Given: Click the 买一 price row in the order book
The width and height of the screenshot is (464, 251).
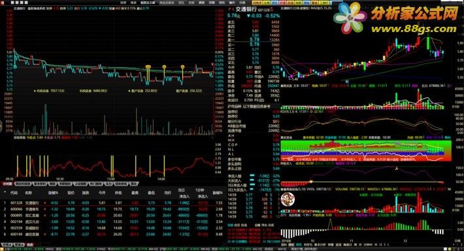Looking at the screenshot, I should coord(254,44).
